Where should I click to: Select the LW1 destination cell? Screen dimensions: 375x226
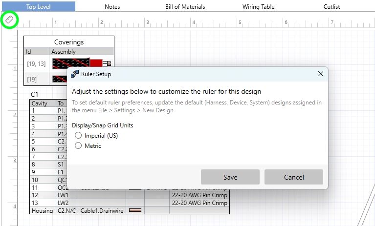coord(66,195)
